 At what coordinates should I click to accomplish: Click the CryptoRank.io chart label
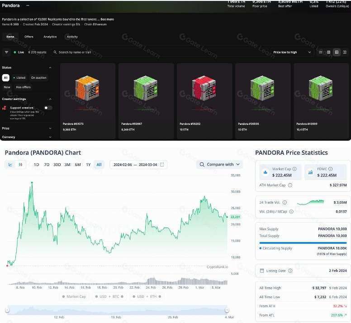(217, 267)
